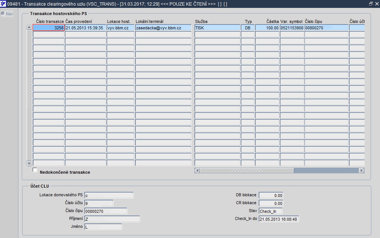Click the Jméno field
This screenshot has height=238, width=380.
coord(103,227)
